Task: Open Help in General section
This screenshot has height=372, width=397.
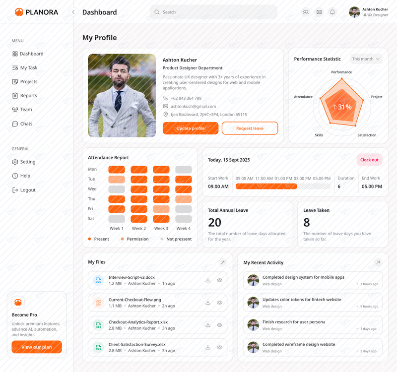Action: (x=21, y=176)
